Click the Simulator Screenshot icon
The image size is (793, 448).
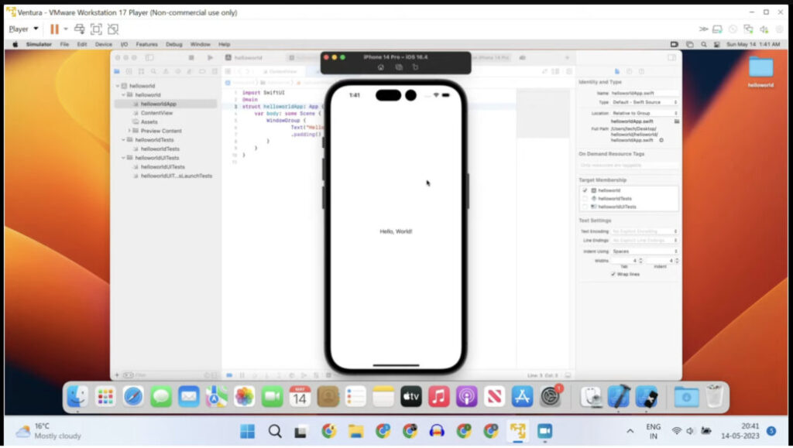(x=399, y=67)
